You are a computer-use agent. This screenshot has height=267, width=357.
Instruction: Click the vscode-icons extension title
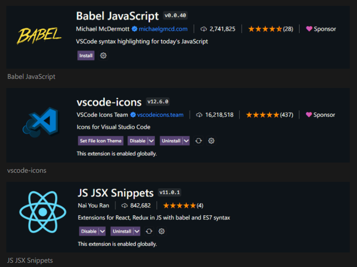[109, 103]
